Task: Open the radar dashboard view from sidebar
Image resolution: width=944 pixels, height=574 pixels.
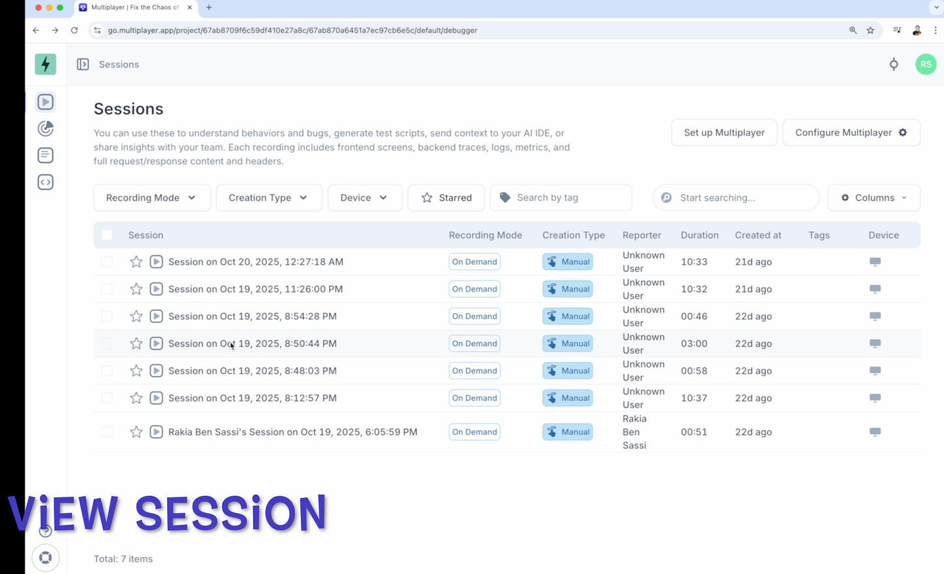Action: [x=45, y=128]
